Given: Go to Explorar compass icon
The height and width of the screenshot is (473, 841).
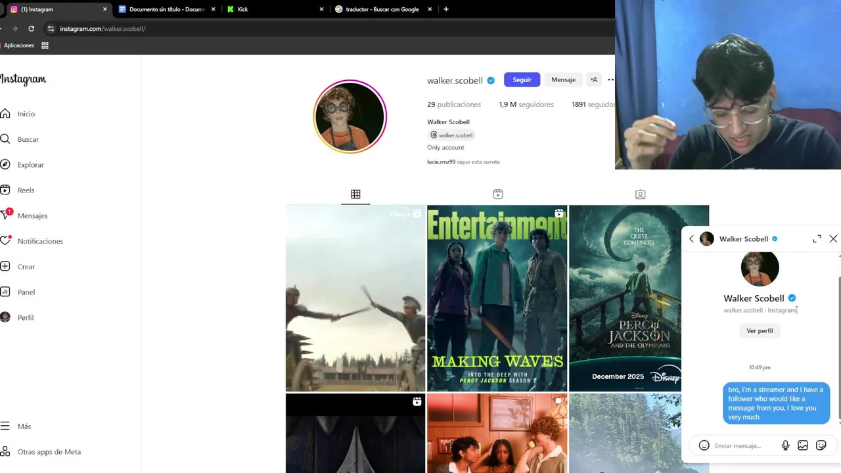Looking at the screenshot, I should pos(5,164).
